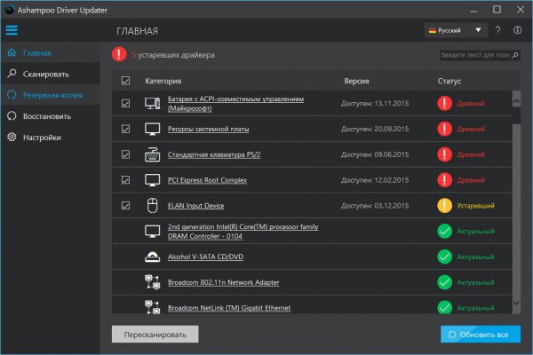Screen dimensions: 533x355
Task: Open the Батарея с ACPI-совместимым управлением link
Action: (235, 104)
